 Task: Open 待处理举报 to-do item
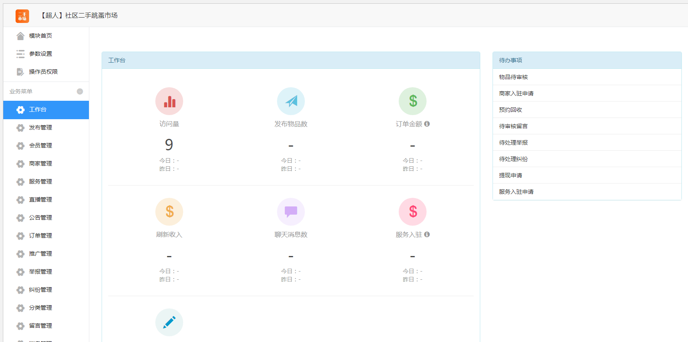click(x=587, y=143)
